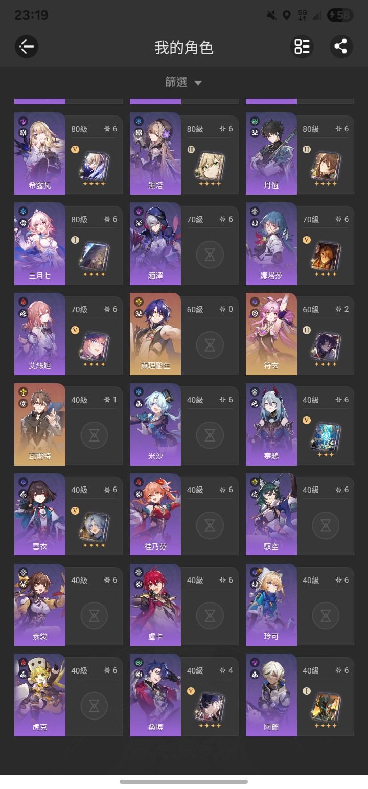
Task: Tap the share icon
Action: coord(341,47)
